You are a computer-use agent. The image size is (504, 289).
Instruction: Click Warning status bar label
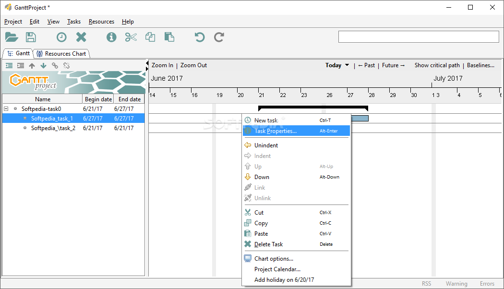coord(456,284)
